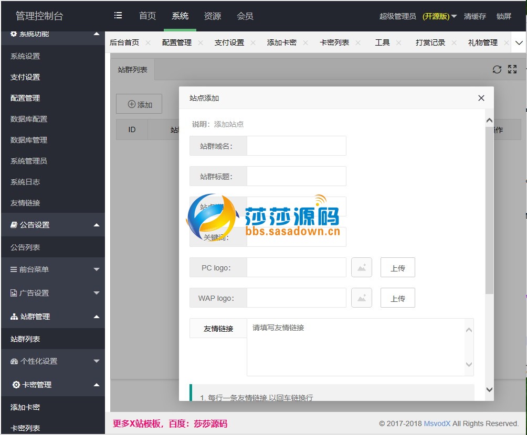Viewport: 527px width, 435px height.
Task: Close the 支付设置 tab
Action: (253, 42)
